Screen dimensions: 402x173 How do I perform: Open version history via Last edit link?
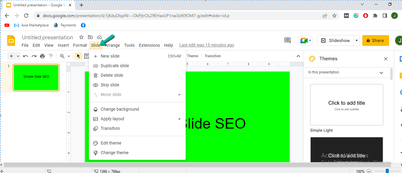point(206,45)
